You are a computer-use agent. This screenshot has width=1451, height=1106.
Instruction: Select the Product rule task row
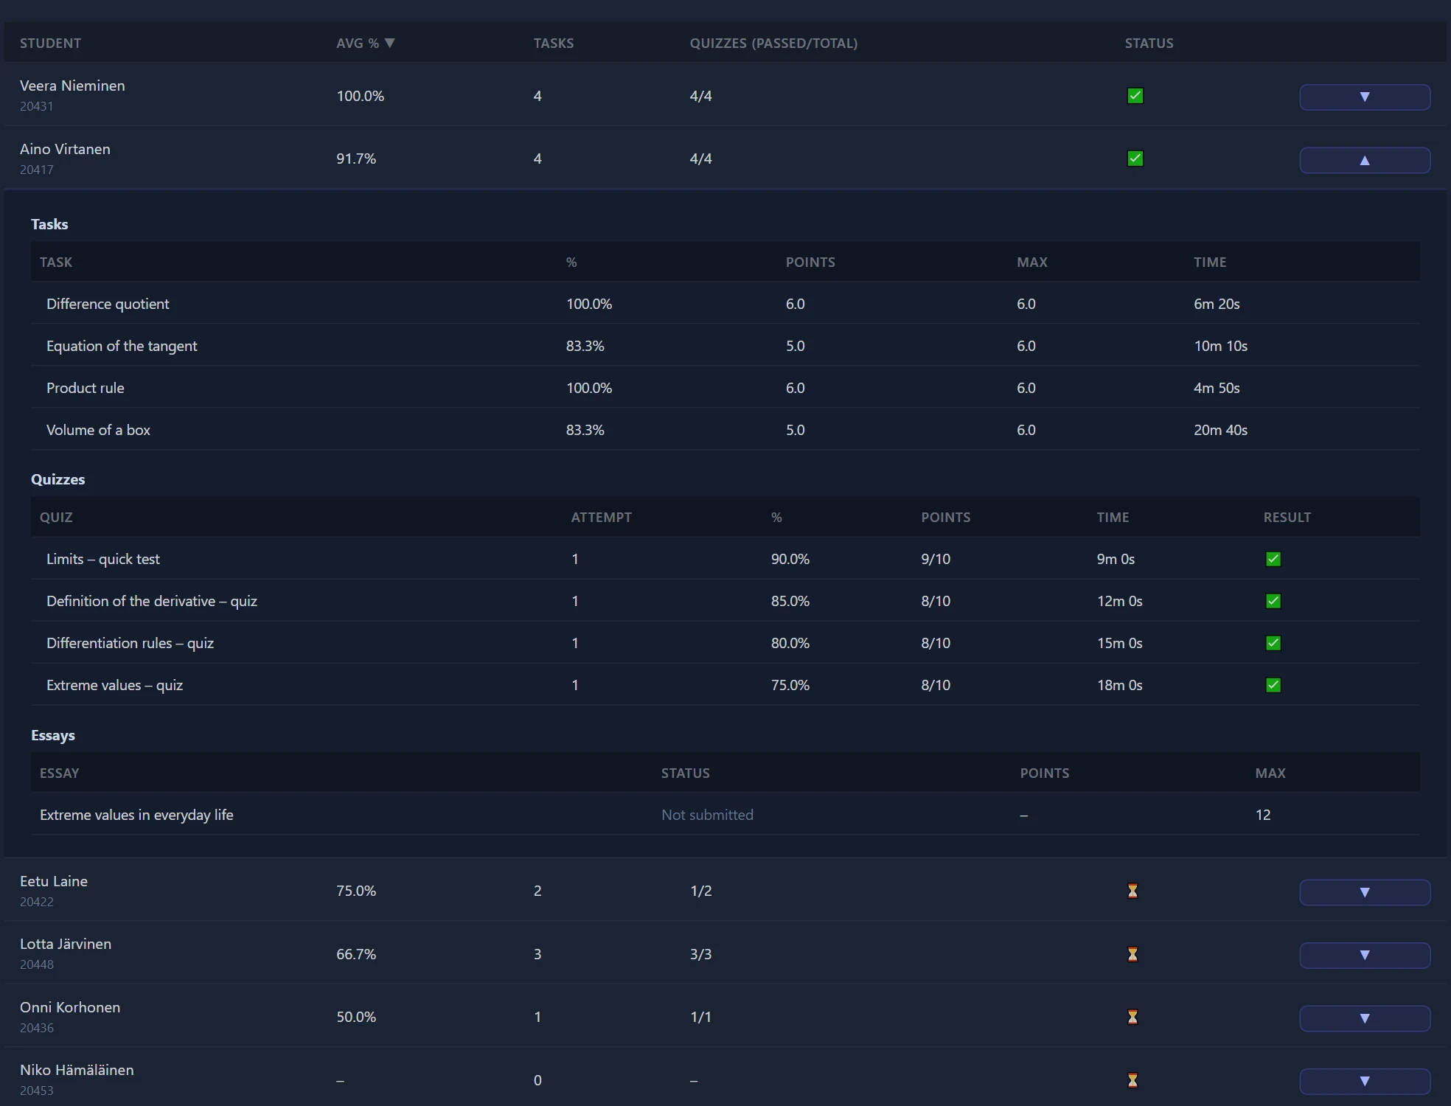point(725,388)
